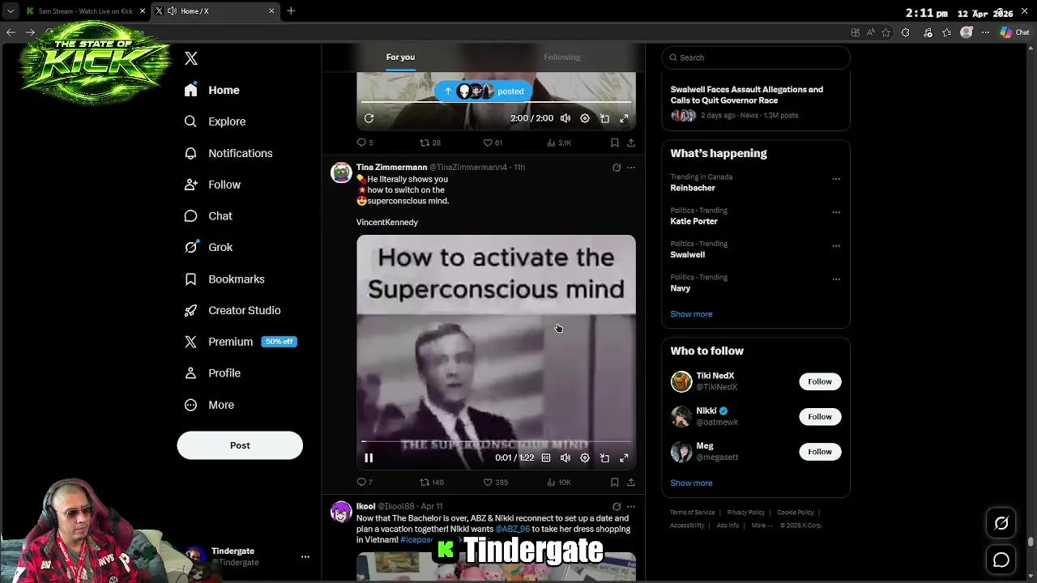Follow Meg @megasett

pyautogui.click(x=820, y=452)
